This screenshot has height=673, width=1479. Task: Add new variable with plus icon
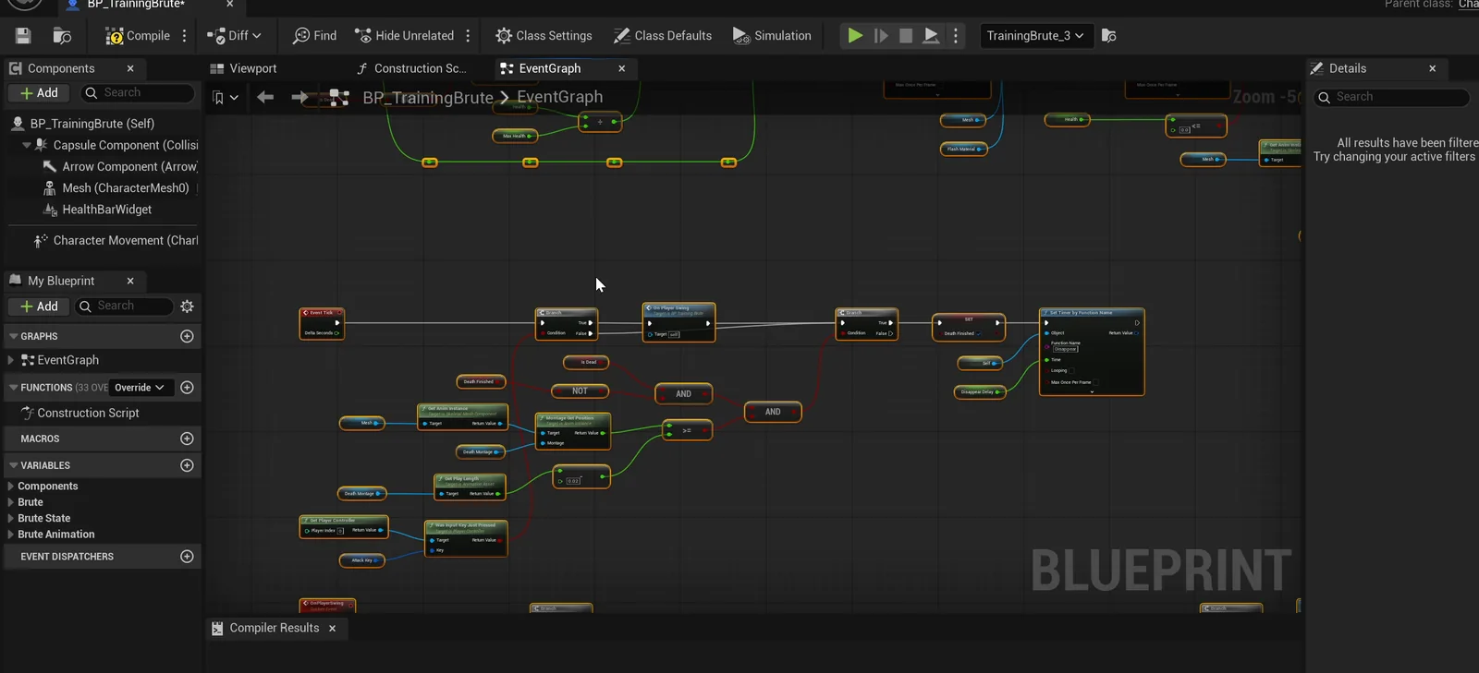[187, 465]
